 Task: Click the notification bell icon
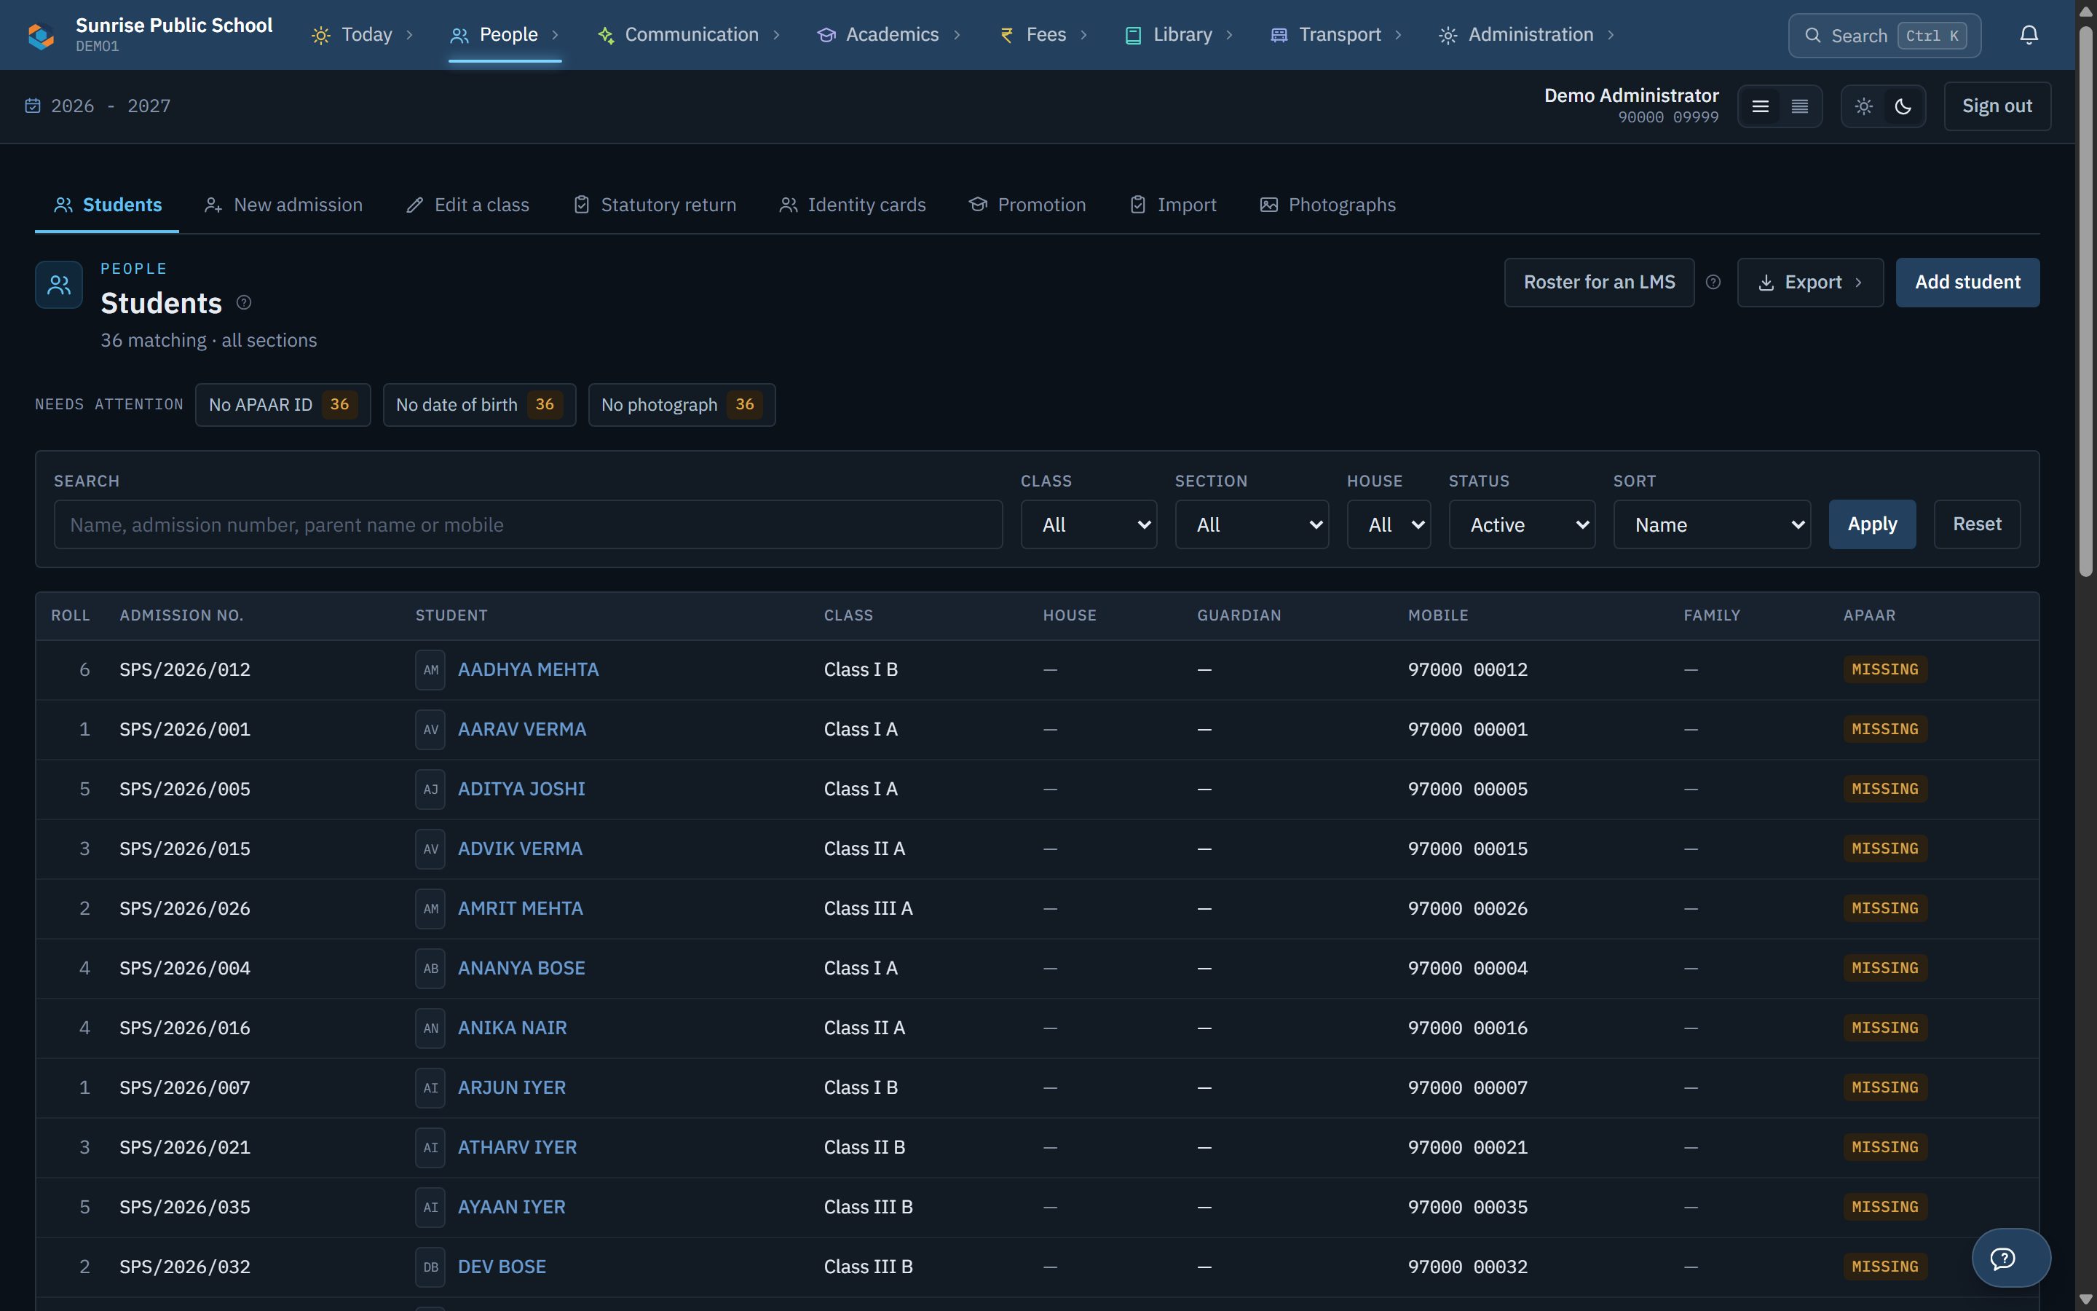[x=2029, y=35]
